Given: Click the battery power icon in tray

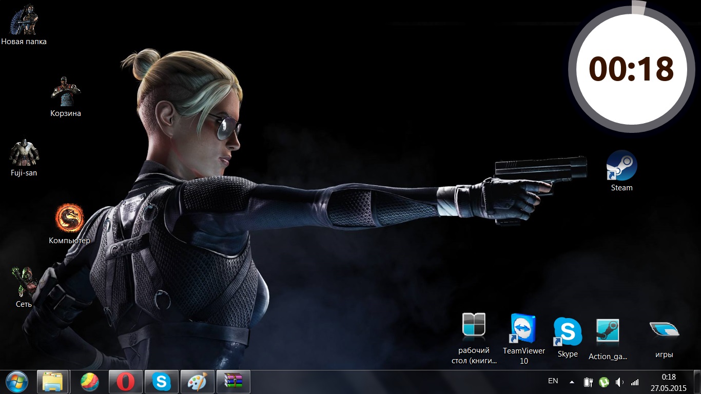Looking at the screenshot, I should 588,382.
